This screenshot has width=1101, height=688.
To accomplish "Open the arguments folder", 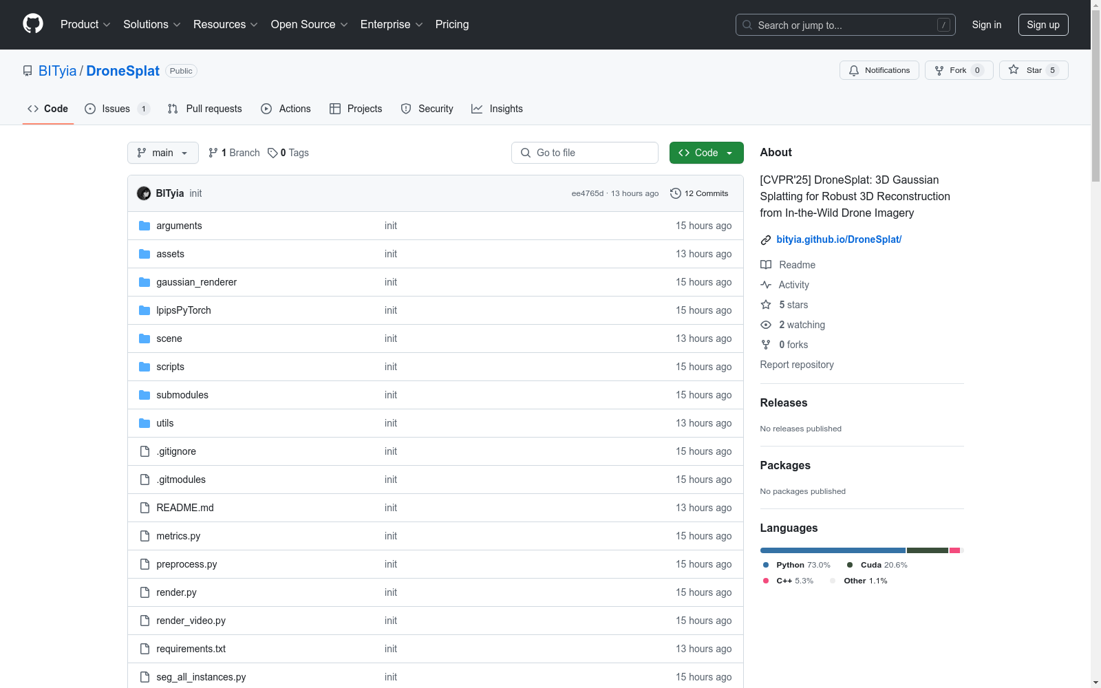I will pyautogui.click(x=179, y=226).
